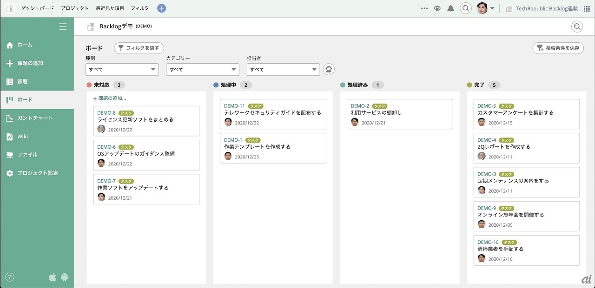Click the global search magnifier in top bar

pos(465,8)
